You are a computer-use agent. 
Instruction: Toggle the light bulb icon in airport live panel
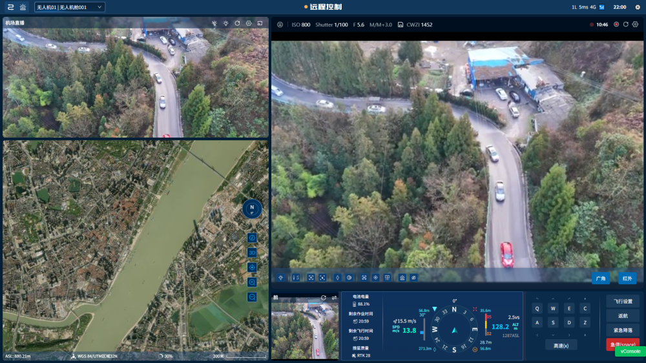point(225,23)
